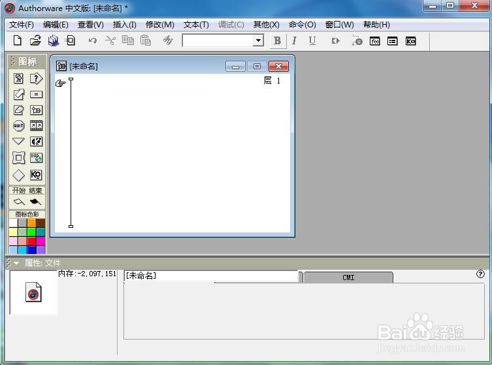Open the 修改(M) menu
Viewport: 492px width, 365px height.
click(x=159, y=24)
